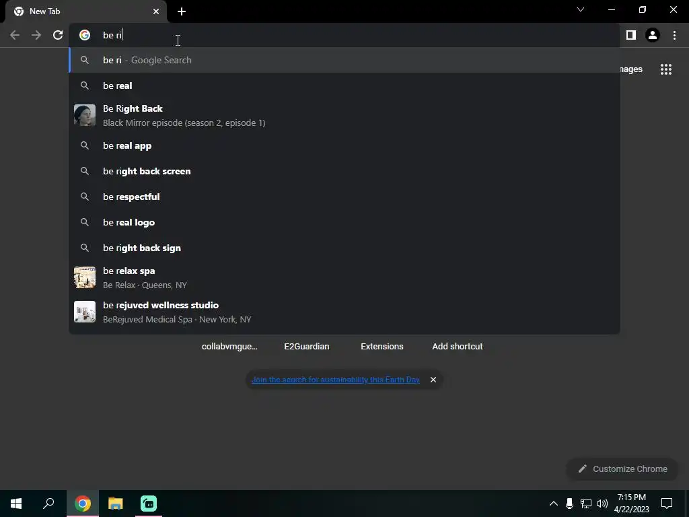Click the Be Right Back episode thumbnail
The image size is (689, 517).
(85, 115)
